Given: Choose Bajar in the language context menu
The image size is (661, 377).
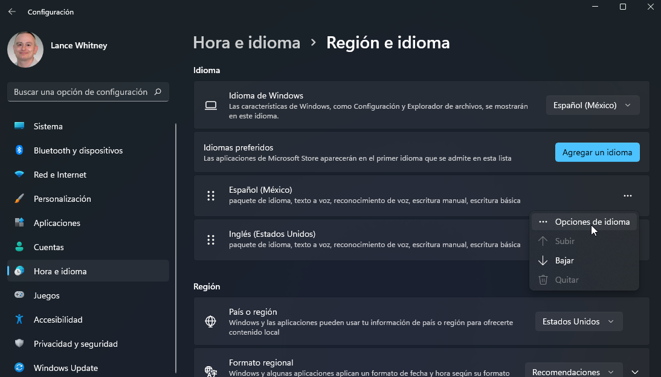Looking at the screenshot, I should tap(565, 260).
